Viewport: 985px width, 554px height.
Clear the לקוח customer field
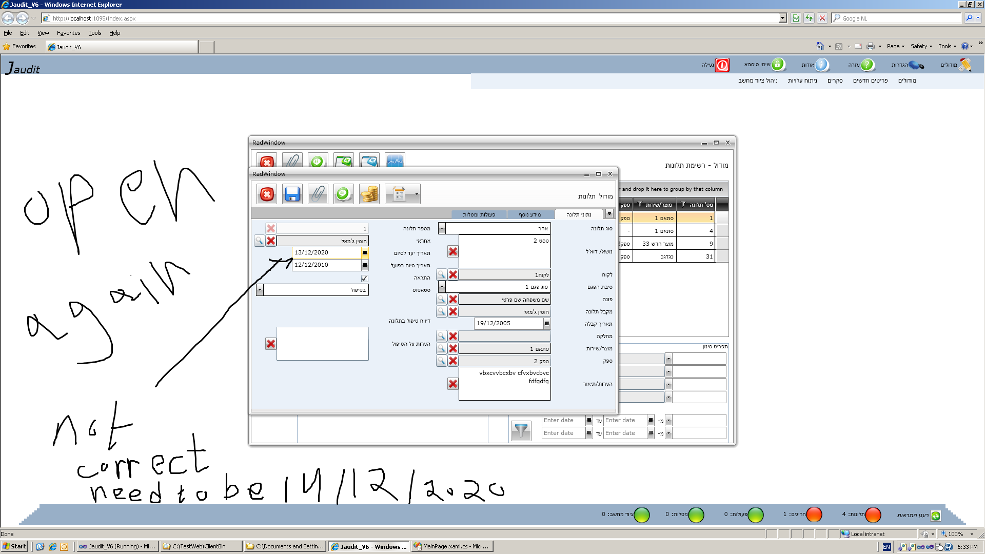click(x=452, y=274)
